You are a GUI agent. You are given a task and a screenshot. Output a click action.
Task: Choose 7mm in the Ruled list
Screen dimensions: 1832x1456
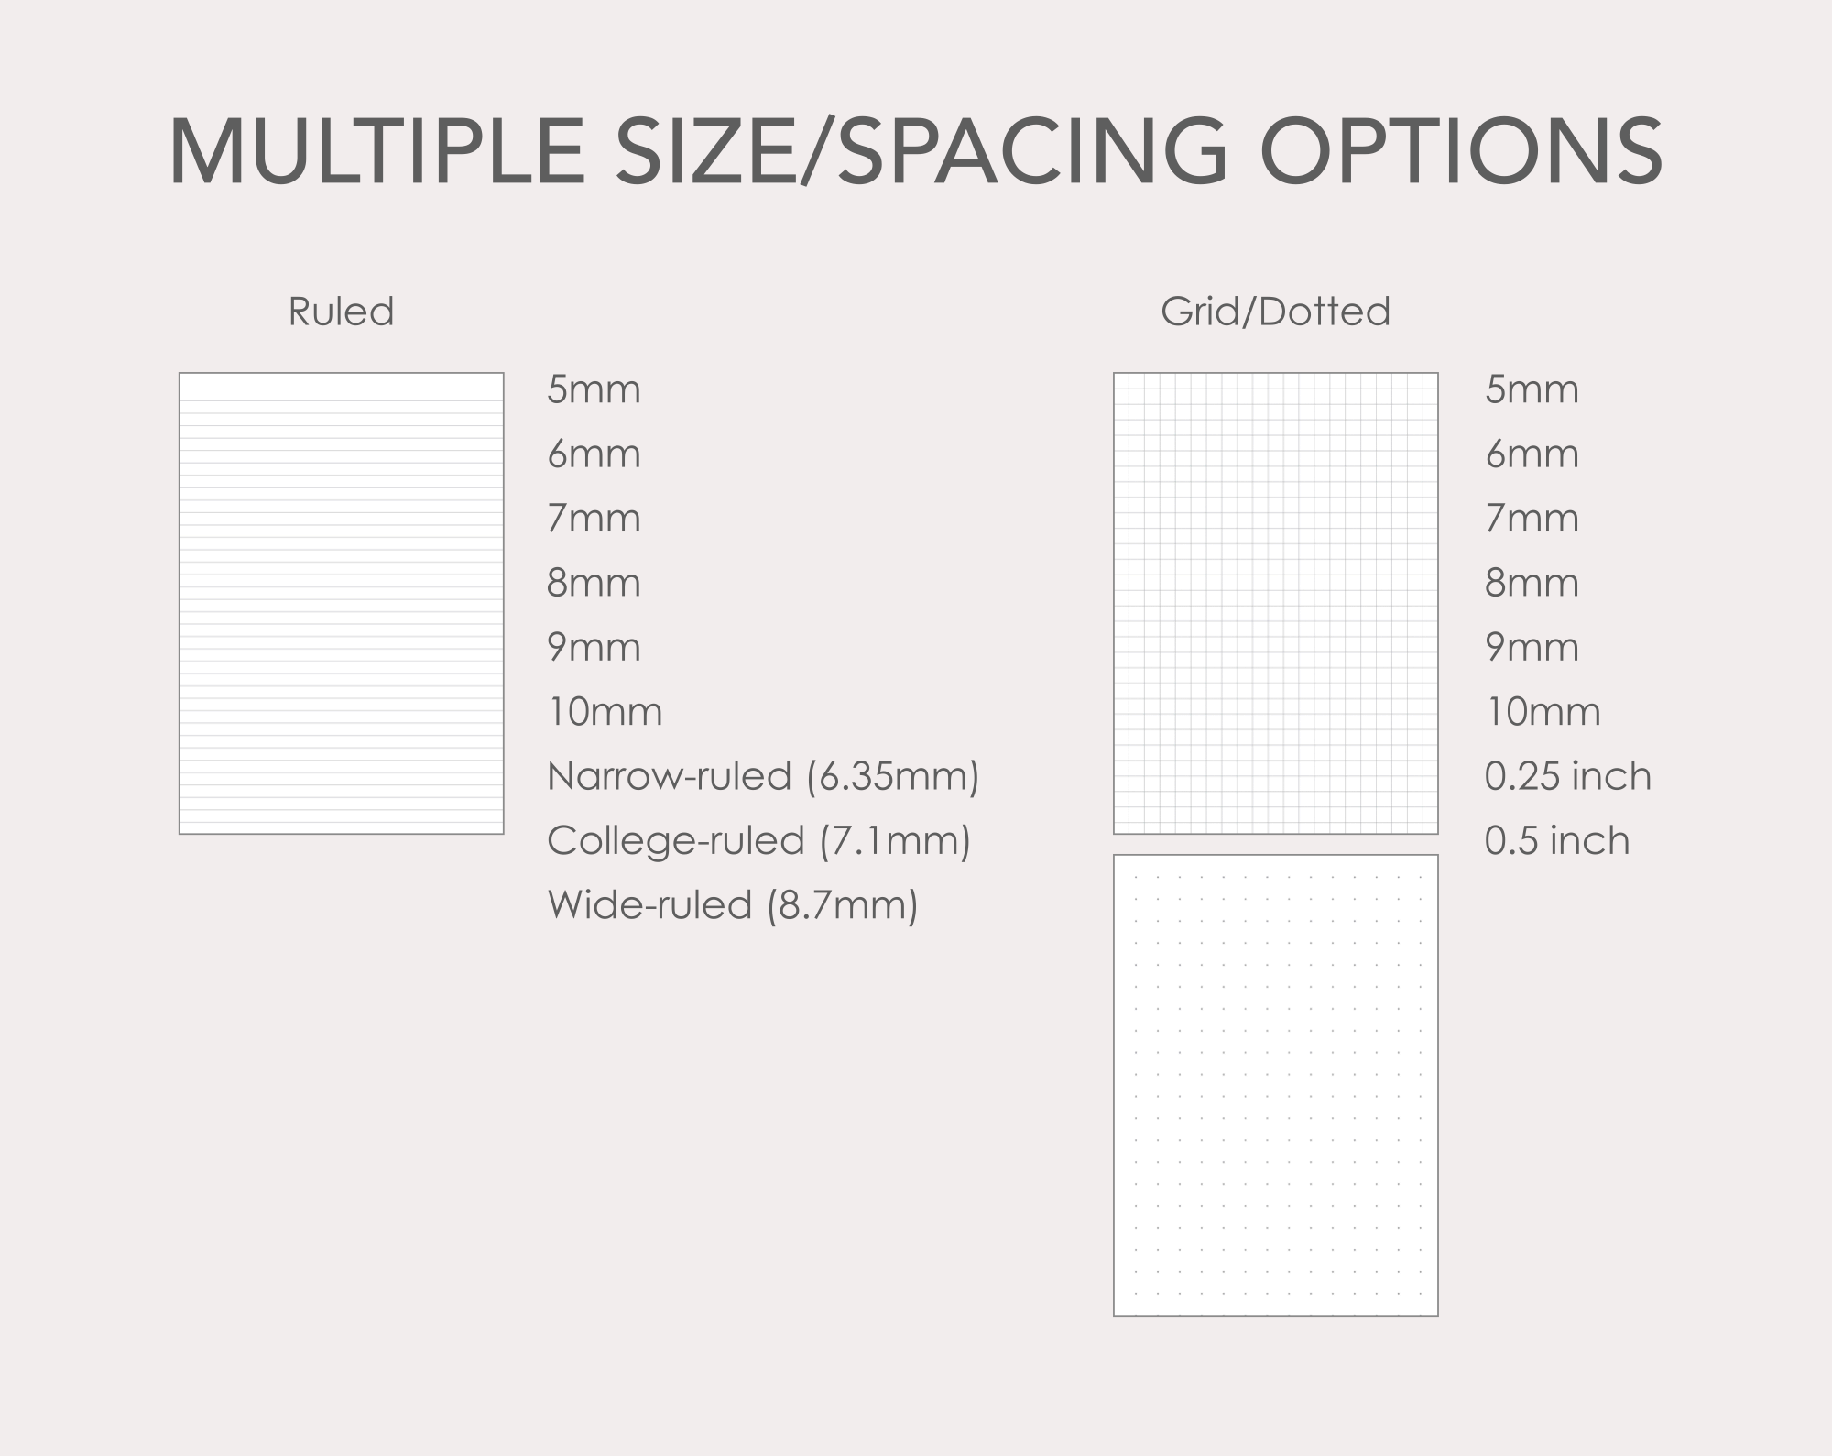tap(594, 519)
